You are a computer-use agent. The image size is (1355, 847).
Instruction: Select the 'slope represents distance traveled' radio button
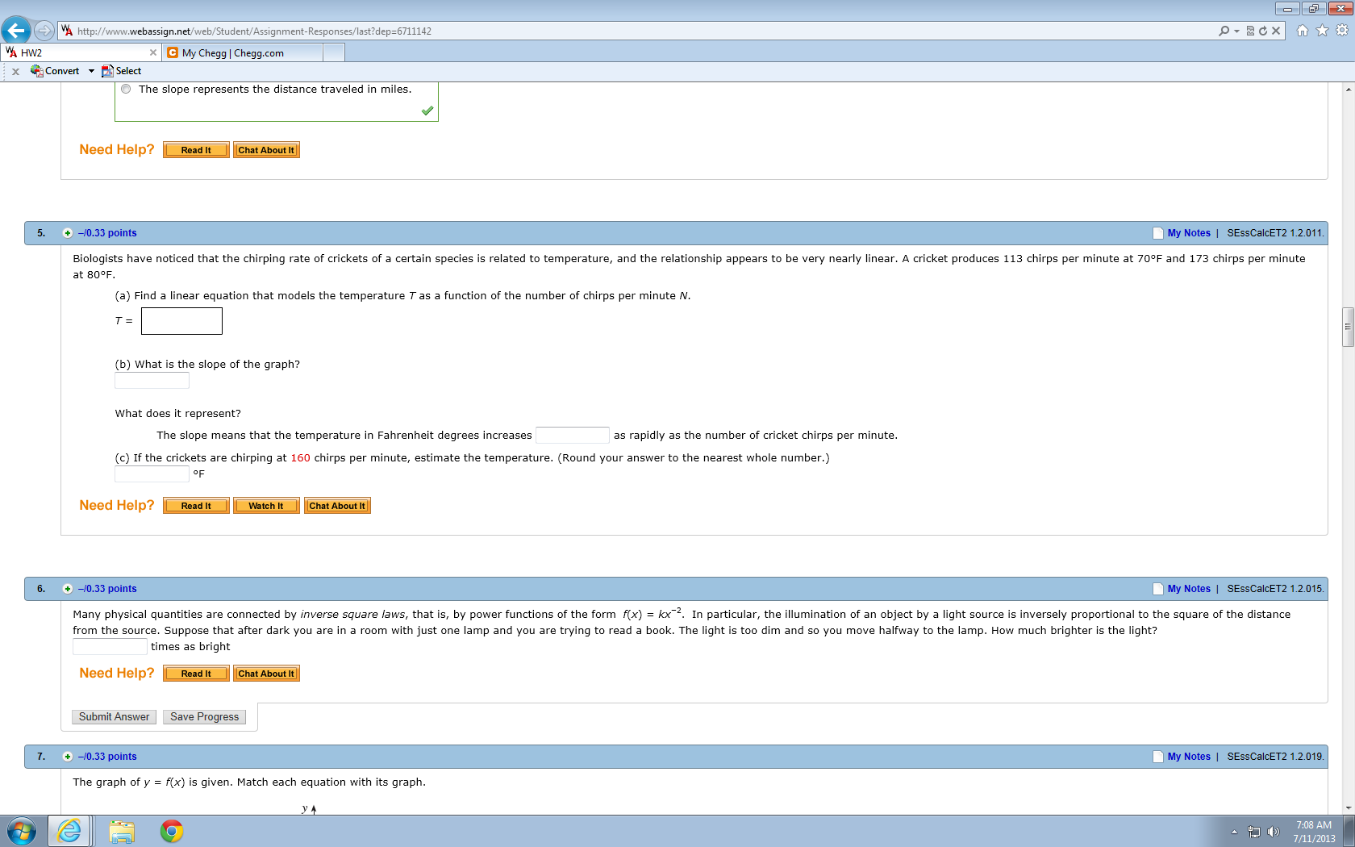pos(126,89)
